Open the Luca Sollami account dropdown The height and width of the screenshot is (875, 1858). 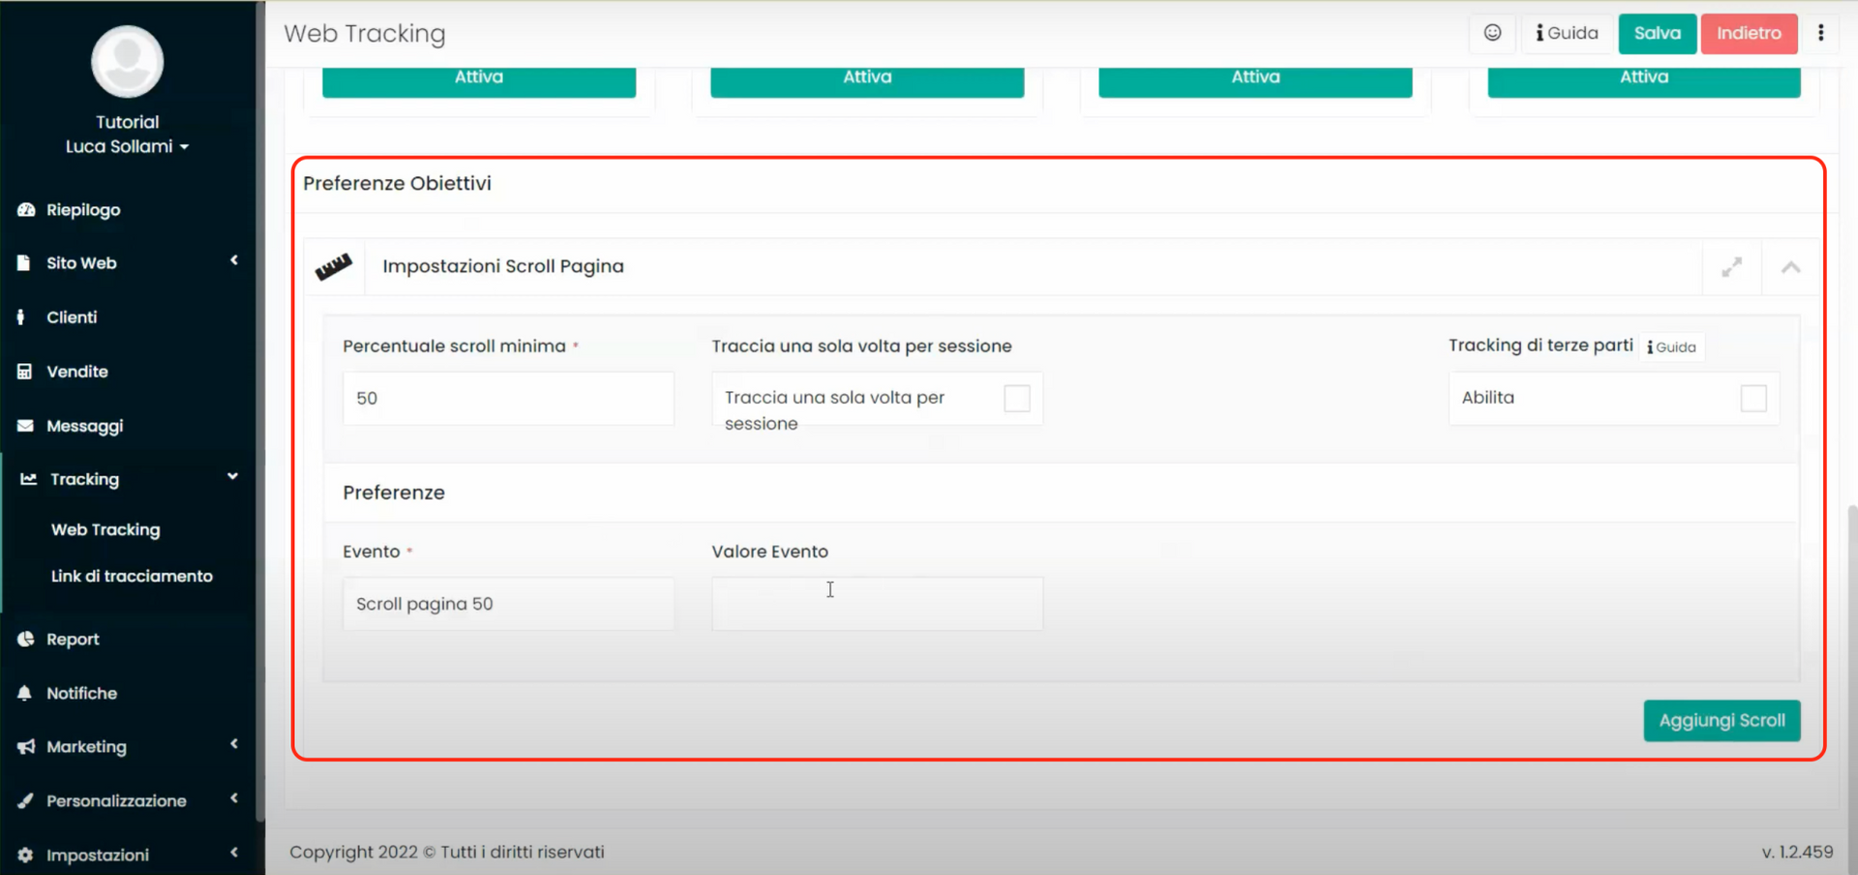pos(127,146)
